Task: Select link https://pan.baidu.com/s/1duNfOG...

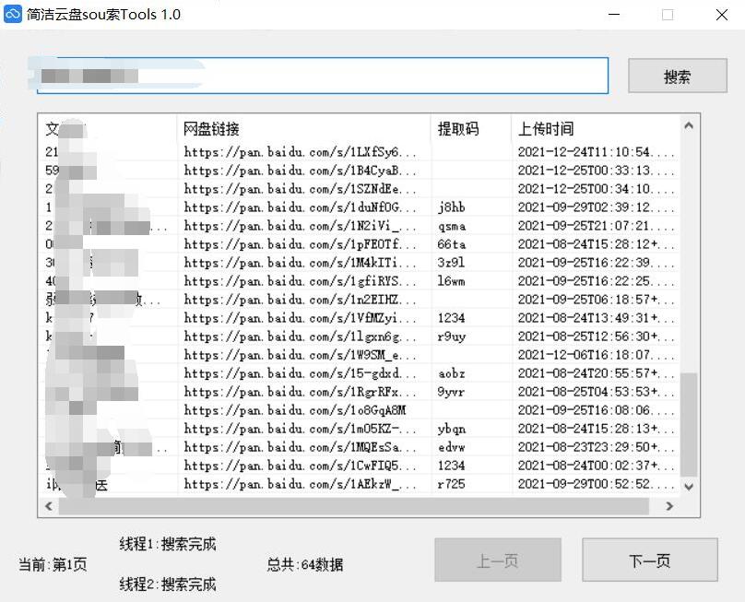Action: 300,207
